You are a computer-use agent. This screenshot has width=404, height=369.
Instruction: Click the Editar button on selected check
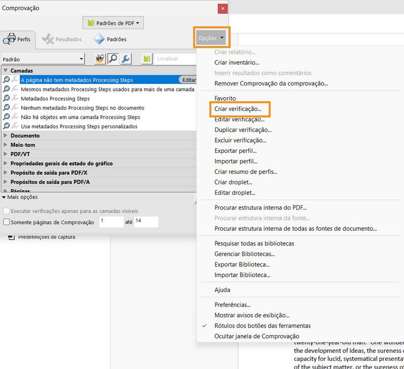click(188, 80)
